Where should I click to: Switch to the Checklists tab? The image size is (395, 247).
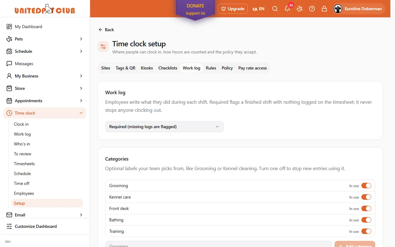pyautogui.click(x=168, y=68)
